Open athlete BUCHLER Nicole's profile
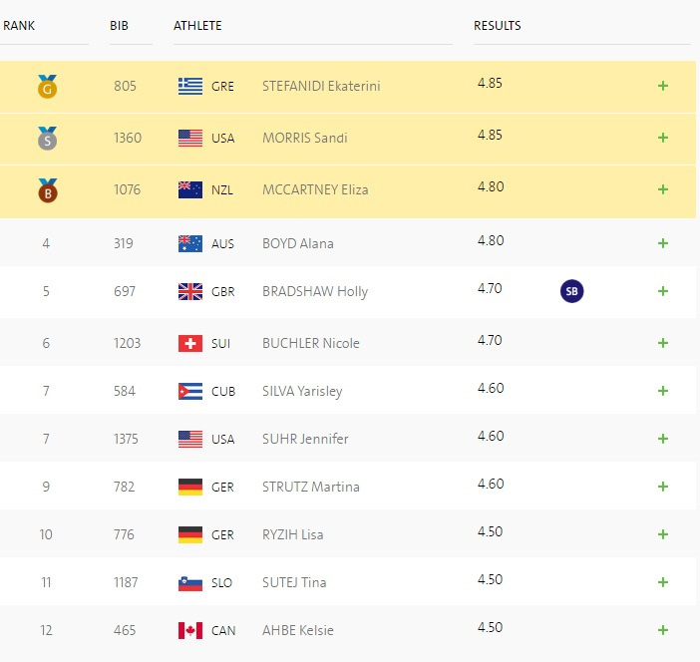Screen dimensions: 700x662 point(310,343)
